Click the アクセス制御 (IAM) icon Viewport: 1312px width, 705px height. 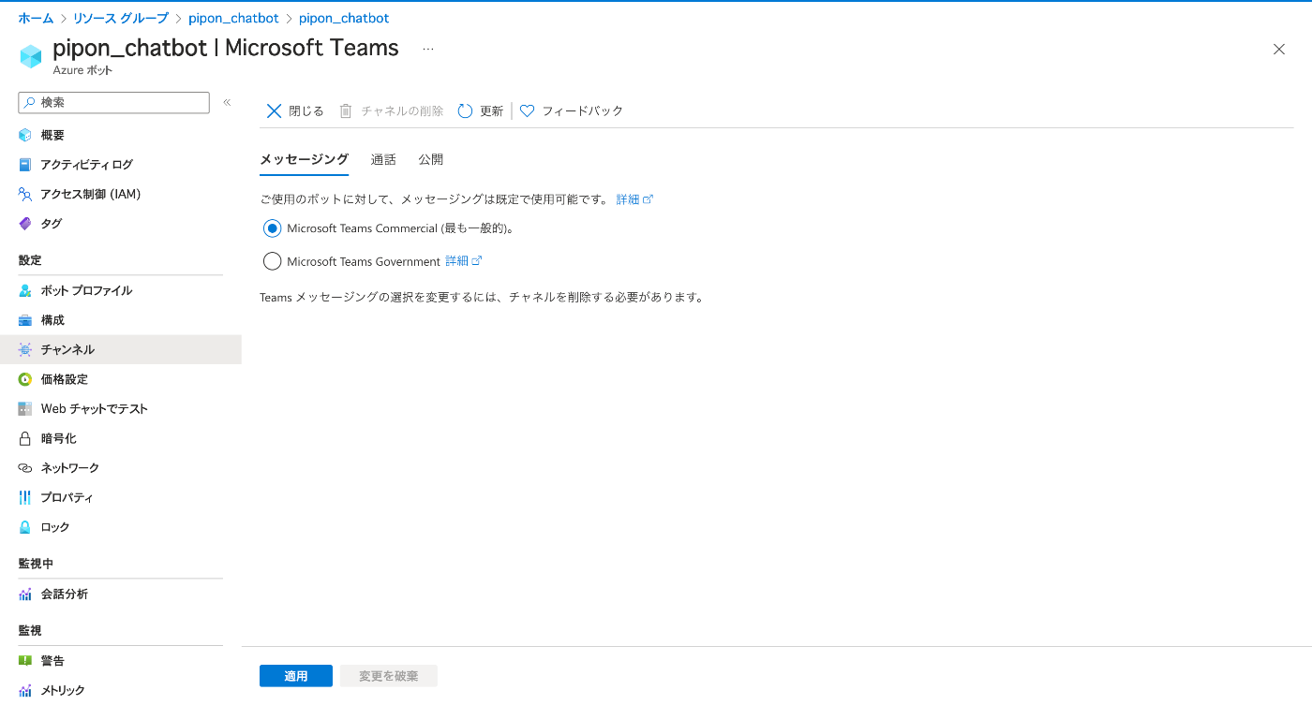(25, 194)
